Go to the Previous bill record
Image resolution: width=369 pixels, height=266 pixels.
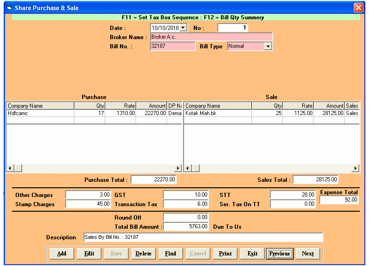(280, 254)
